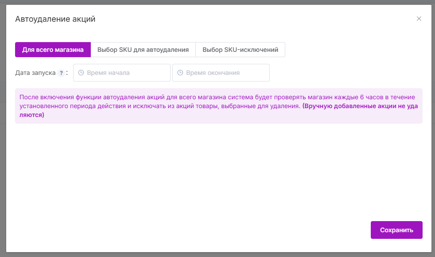Click clock icon in Время начала field
This screenshot has width=435, height=257.
(81, 73)
